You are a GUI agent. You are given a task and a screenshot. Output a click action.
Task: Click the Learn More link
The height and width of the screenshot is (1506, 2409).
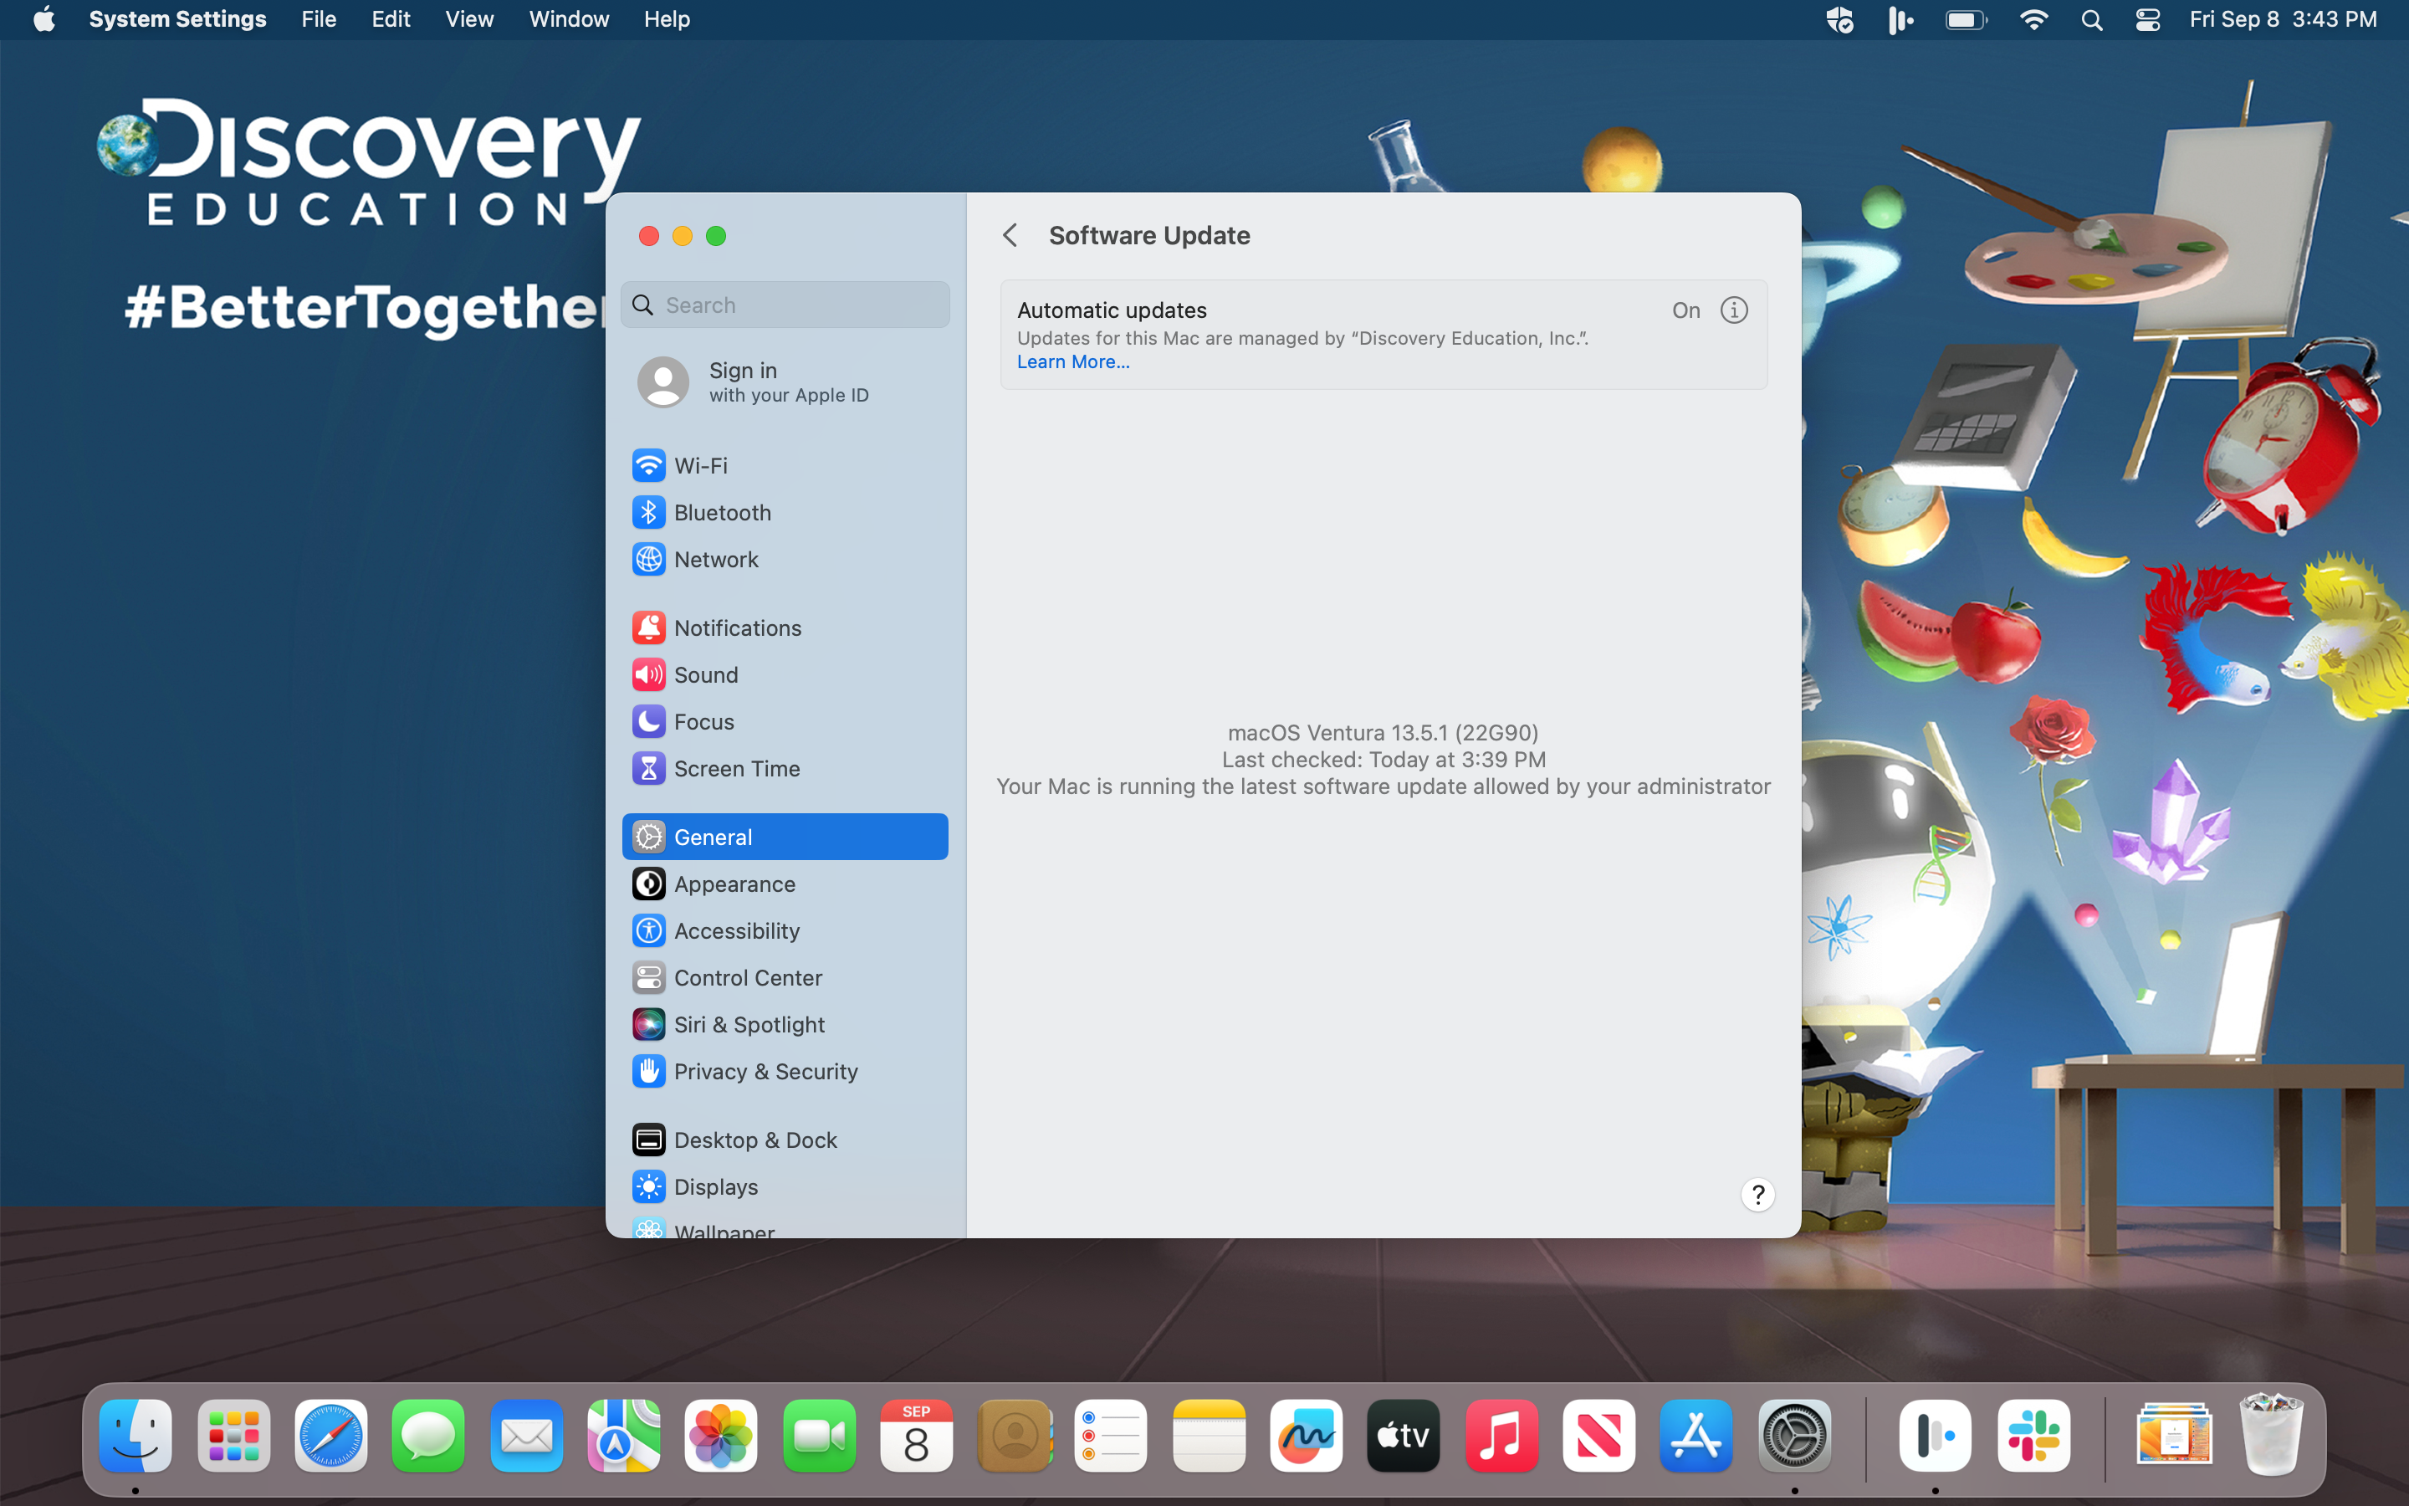1073,361
